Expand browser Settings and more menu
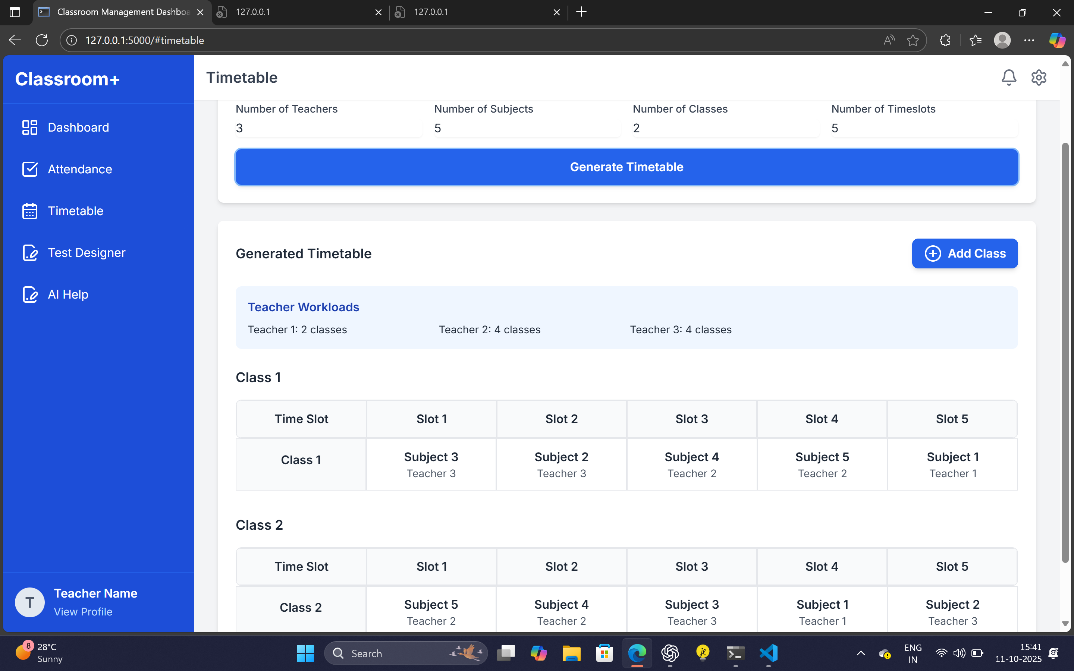This screenshot has height=671, width=1074. pyautogui.click(x=1029, y=40)
